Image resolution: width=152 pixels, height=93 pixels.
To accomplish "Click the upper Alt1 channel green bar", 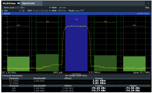I will coord(134,64).
